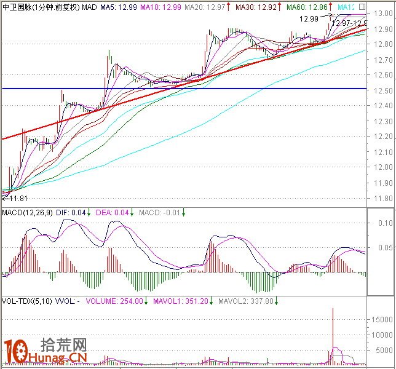Click the 12.99 high price annotation
The width and height of the screenshot is (396, 369).
click(x=309, y=19)
